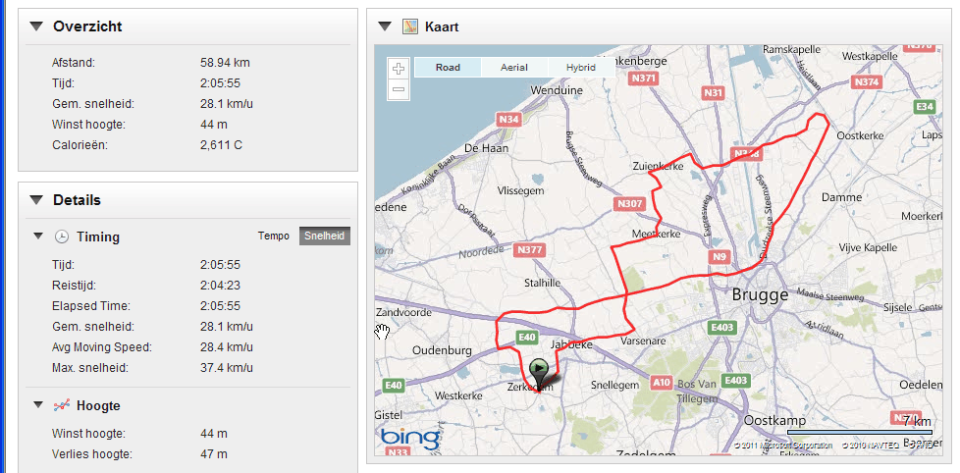Click the Hoogte elevation chart icon
The image size is (960, 473).
pos(61,405)
